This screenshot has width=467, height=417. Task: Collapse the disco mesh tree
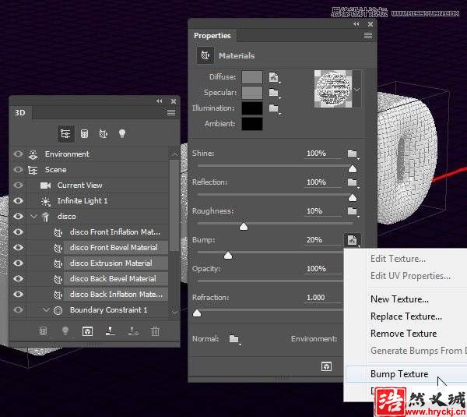click(33, 216)
